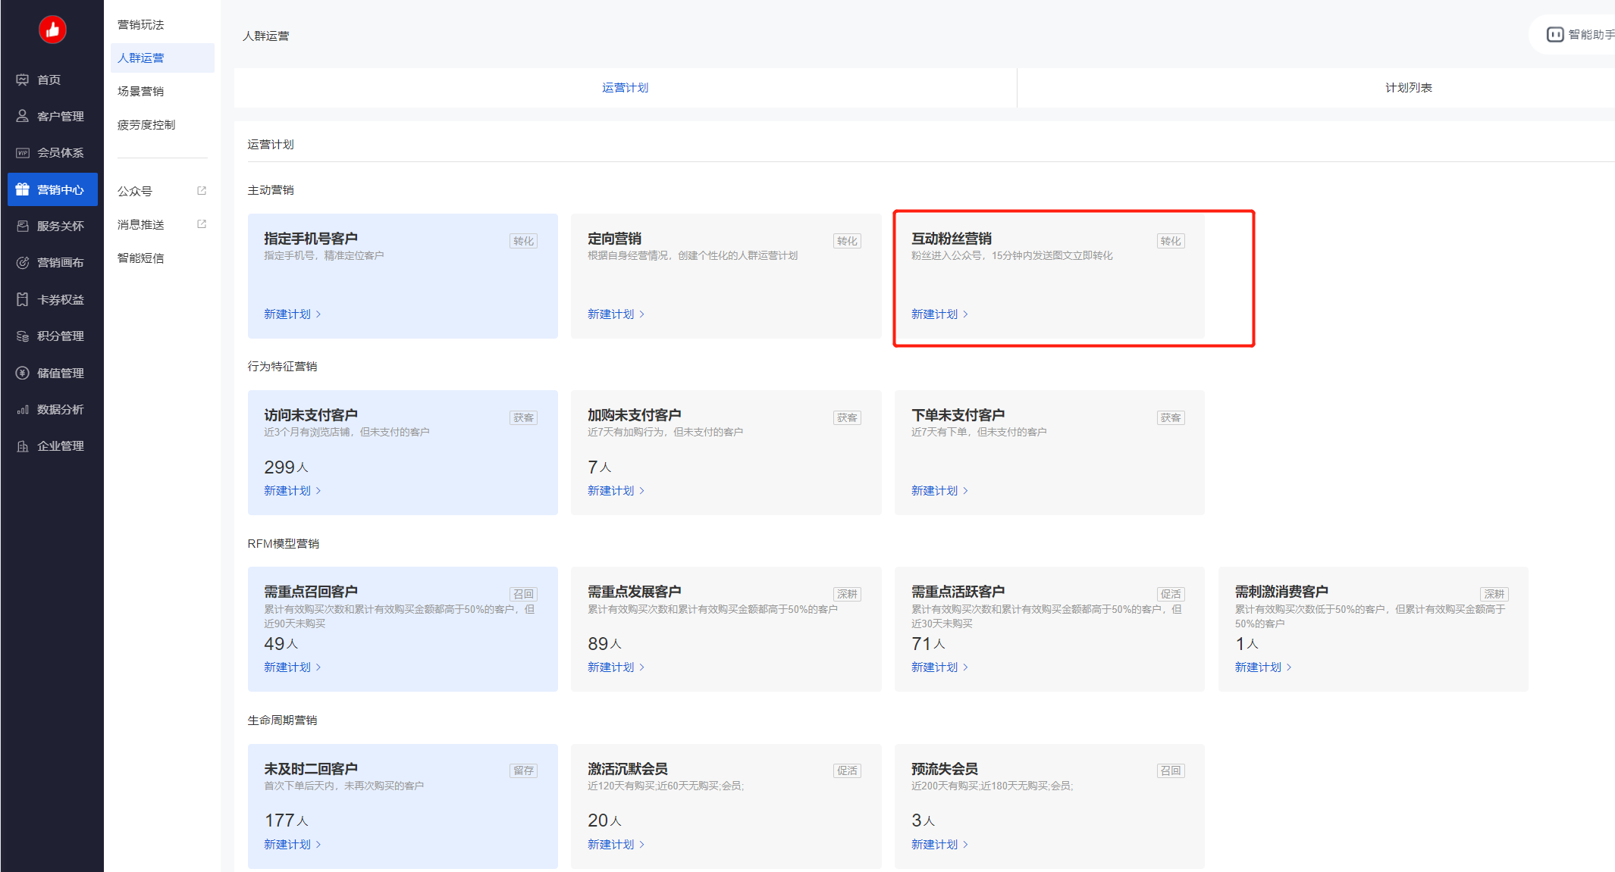Click the 获客 tag on 访问未支付客户

(x=523, y=417)
